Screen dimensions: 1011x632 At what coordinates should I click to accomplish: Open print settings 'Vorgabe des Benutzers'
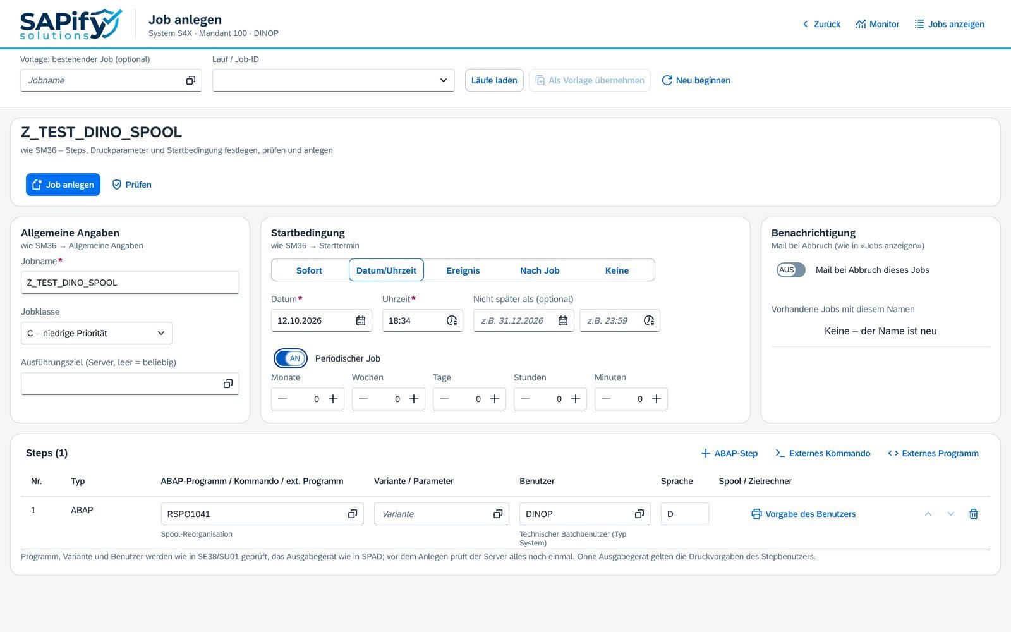click(803, 514)
